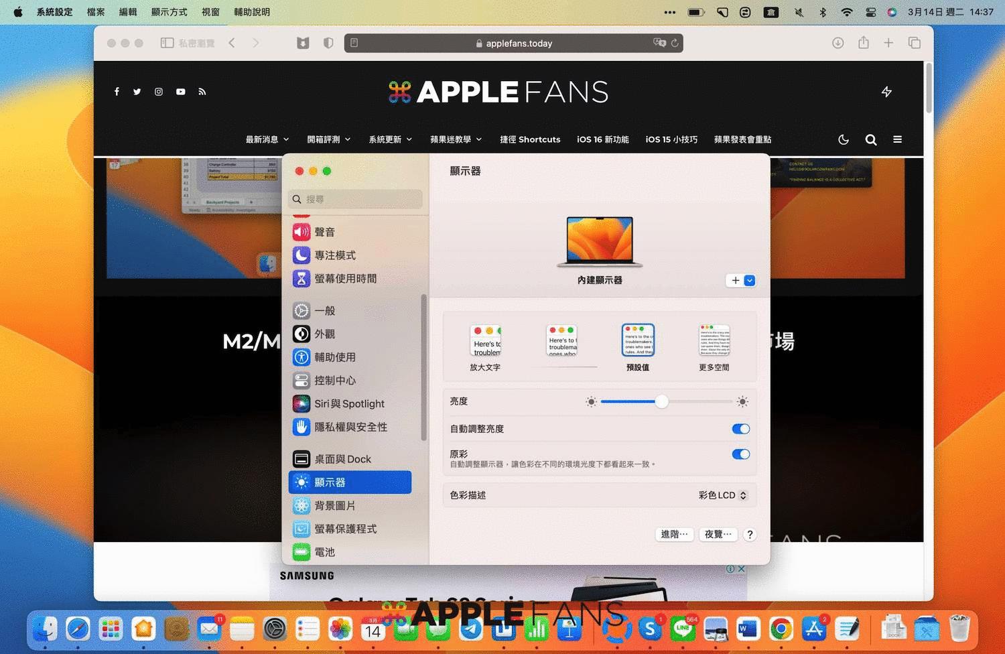
Task: Open 控制中心 settings in sidebar
Action: pyautogui.click(x=335, y=380)
